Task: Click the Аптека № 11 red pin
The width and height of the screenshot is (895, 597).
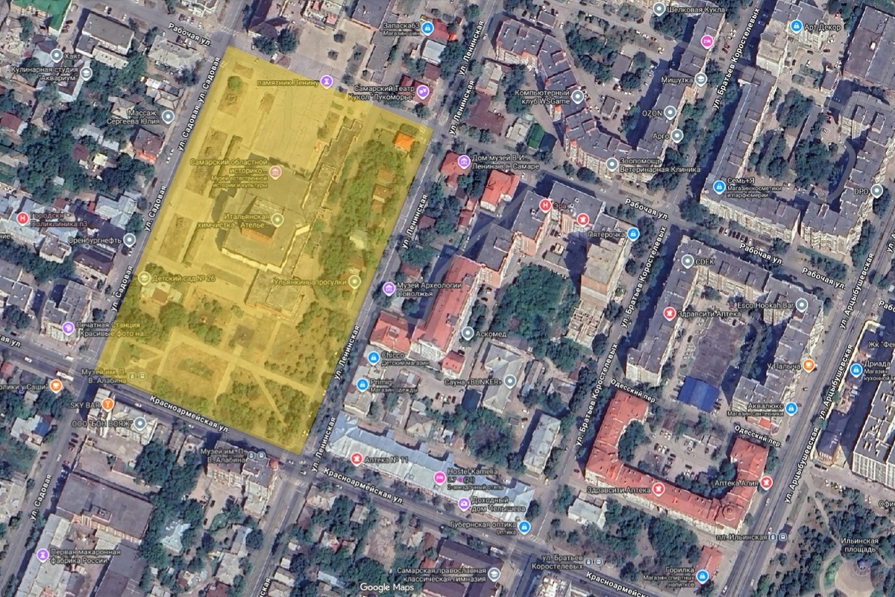Action: click(x=357, y=458)
